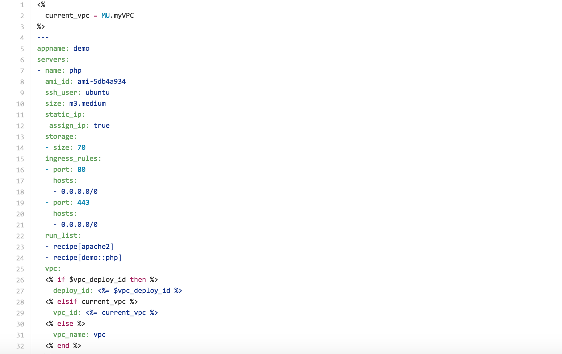Click the 'storage:' key
562x354 pixels.
click(x=61, y=137)
